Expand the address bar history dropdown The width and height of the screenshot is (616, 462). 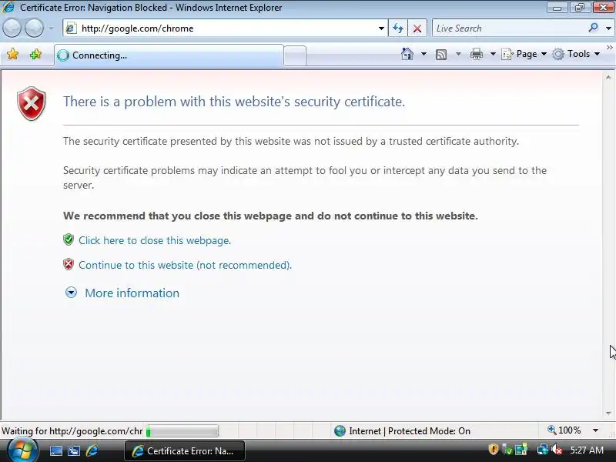point(381,28)
